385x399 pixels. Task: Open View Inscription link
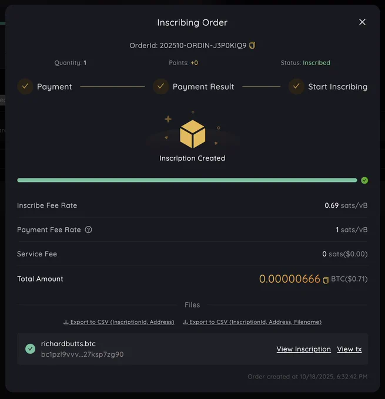[303, 349]
